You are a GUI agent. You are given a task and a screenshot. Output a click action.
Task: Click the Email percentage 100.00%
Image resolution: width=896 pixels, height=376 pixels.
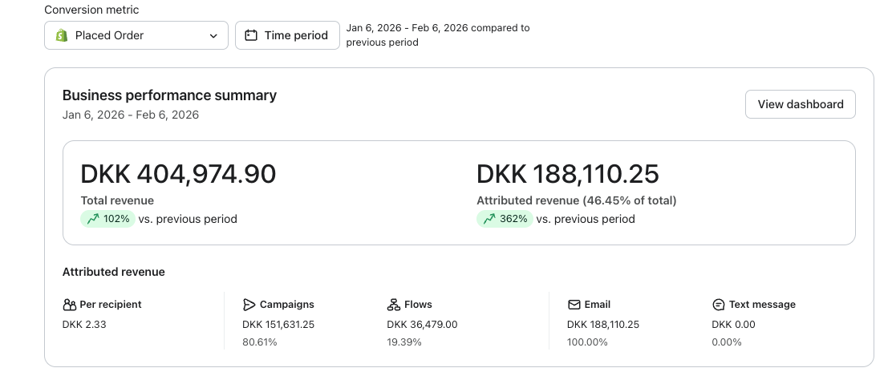tap(587, 342)
